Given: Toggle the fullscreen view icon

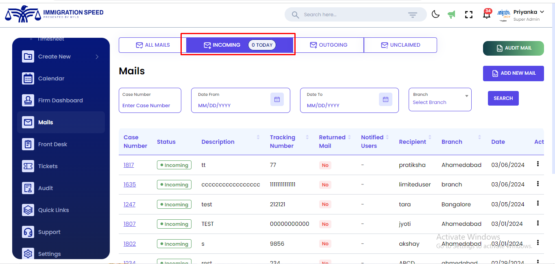Looking at the screenshot, I should (x=469, y=15).
